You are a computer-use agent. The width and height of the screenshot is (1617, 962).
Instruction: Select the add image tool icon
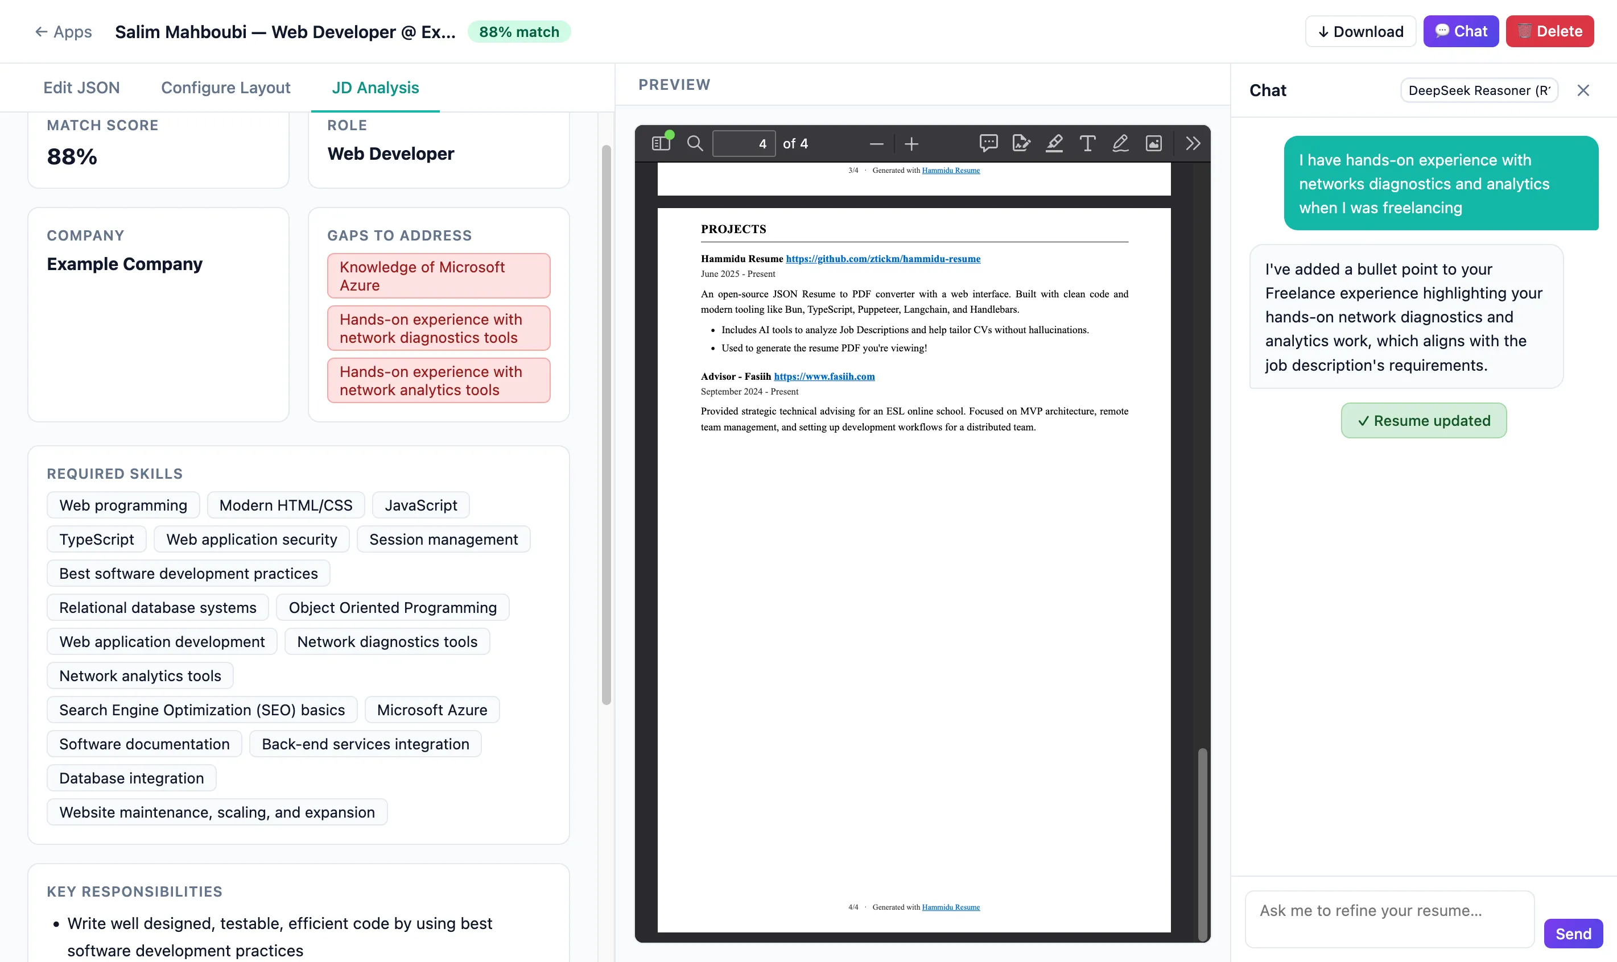[1153, 143]
